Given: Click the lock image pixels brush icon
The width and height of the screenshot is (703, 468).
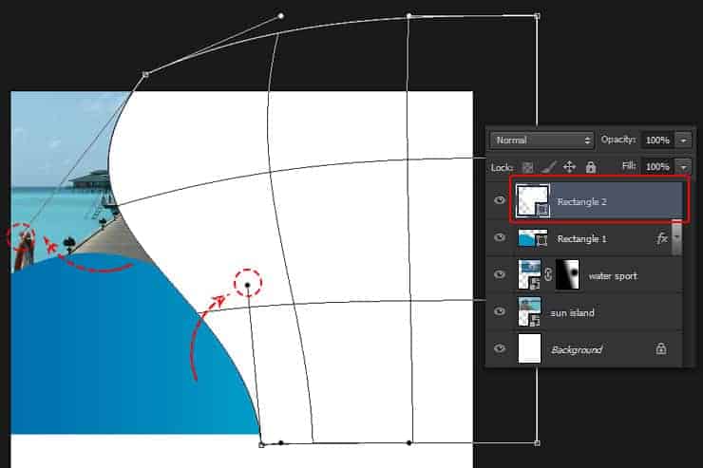Looking at the screenshot, I should pos(549,167).
